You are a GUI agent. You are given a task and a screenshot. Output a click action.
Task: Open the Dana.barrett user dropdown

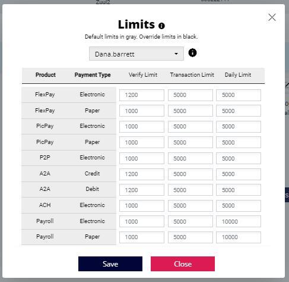[136, 54]
